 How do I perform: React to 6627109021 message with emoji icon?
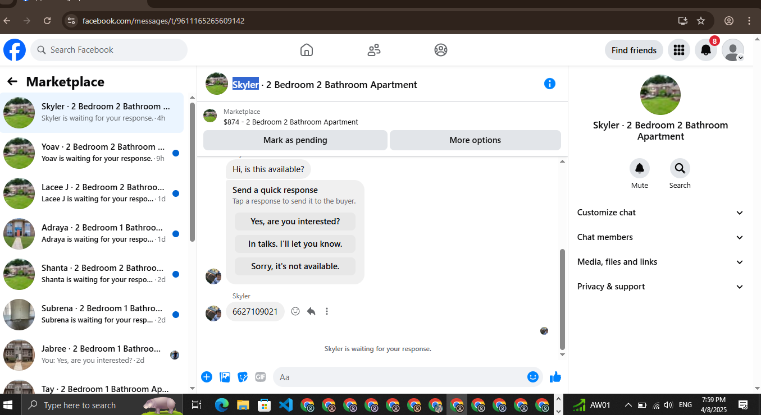coord(295,311)
